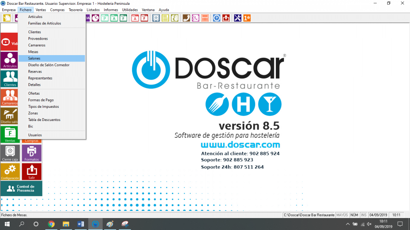Open the Clientes sidebar tile
The width and height of the screenshot is (410, 230).
coord(10,79)
